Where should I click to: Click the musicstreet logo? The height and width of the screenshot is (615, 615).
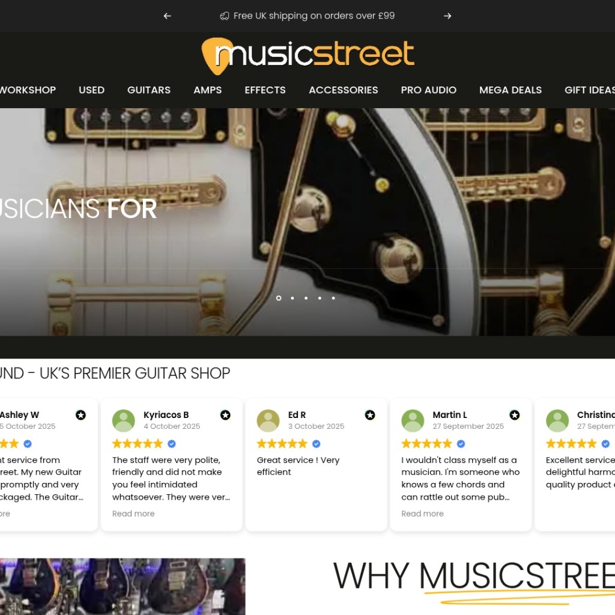(308, 56)
